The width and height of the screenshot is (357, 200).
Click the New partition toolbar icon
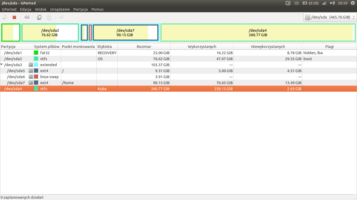(x=5, y=17)
